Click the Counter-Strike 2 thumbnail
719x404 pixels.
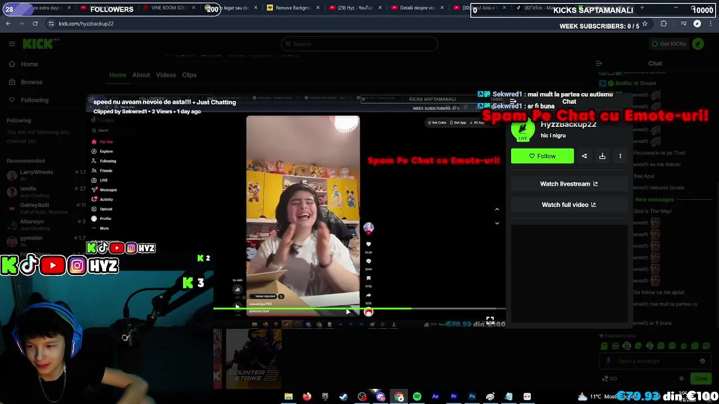pos(253,359)
